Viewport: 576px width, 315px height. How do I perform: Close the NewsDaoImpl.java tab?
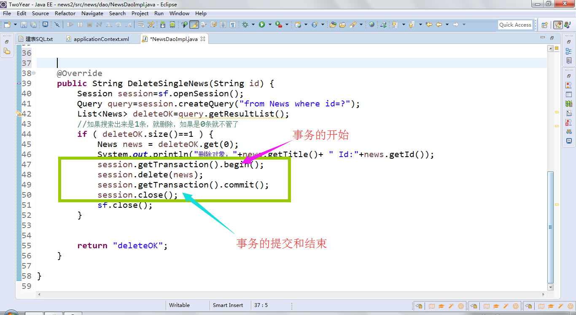(x=203, y=39)
